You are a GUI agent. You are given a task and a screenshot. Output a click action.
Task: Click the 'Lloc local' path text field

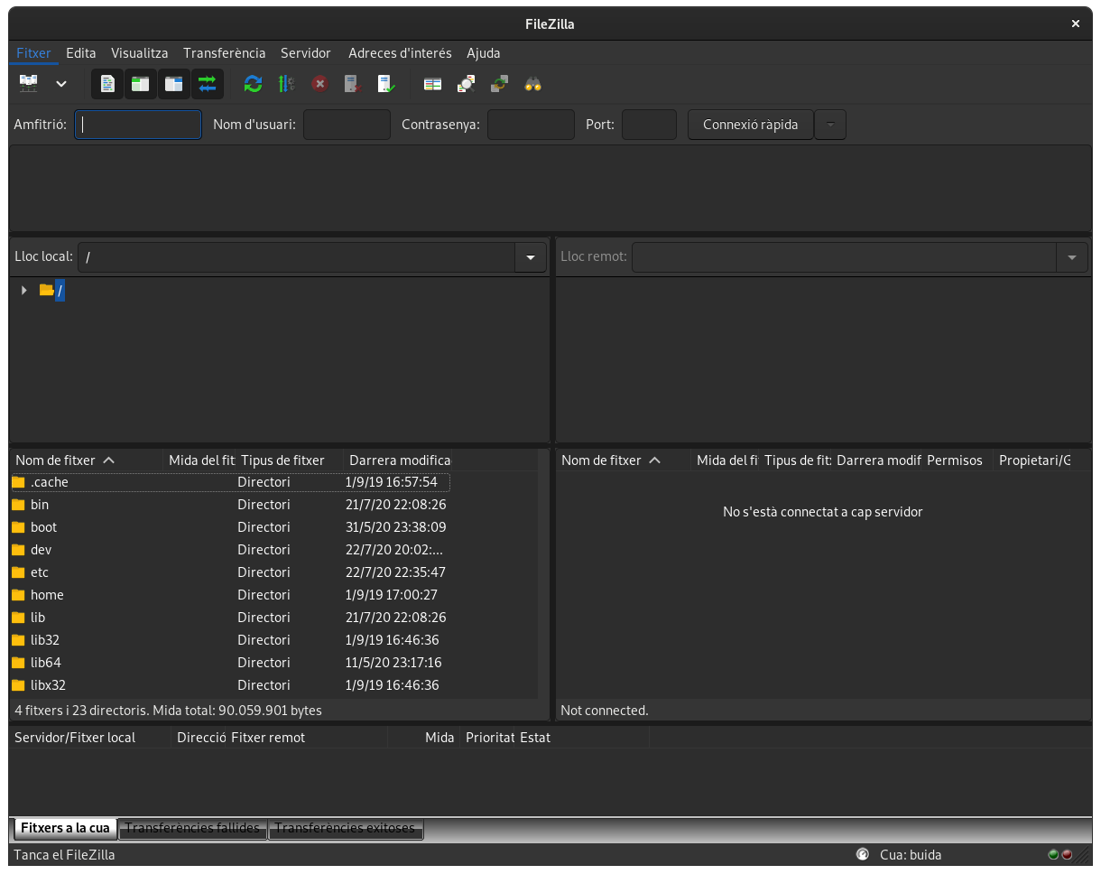pos(297,257)
